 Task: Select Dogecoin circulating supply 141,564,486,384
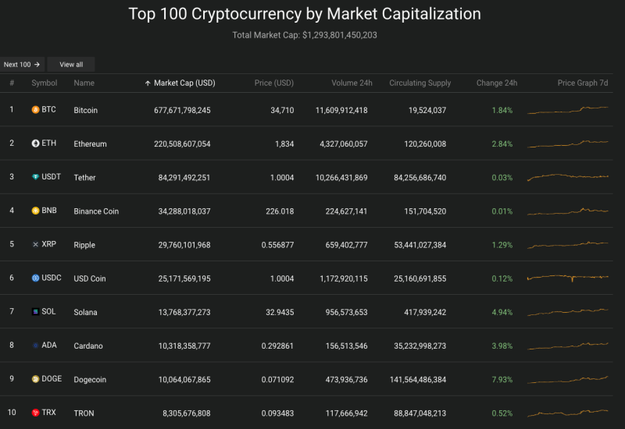click(x=418, y=380)
